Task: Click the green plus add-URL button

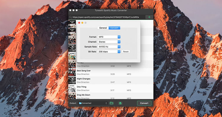Action: (x=149, y=17)
